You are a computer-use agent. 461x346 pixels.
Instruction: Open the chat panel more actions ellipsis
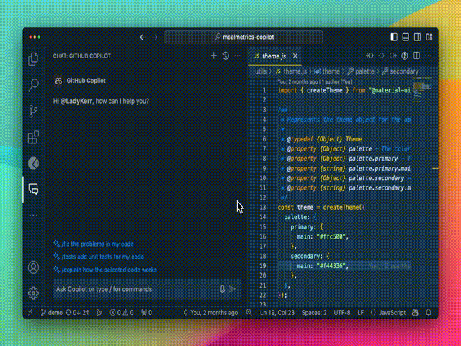click(238, 56)
